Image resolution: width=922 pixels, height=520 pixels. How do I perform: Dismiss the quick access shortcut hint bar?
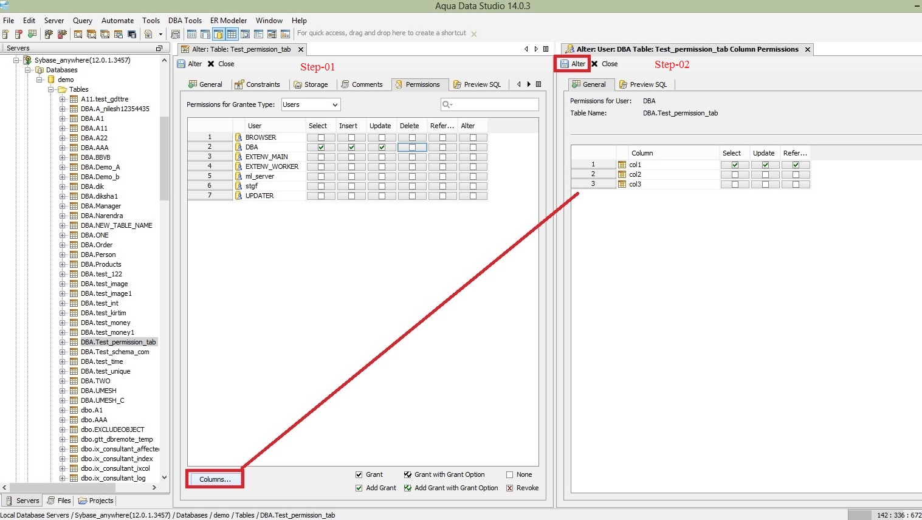coord(474,34)
